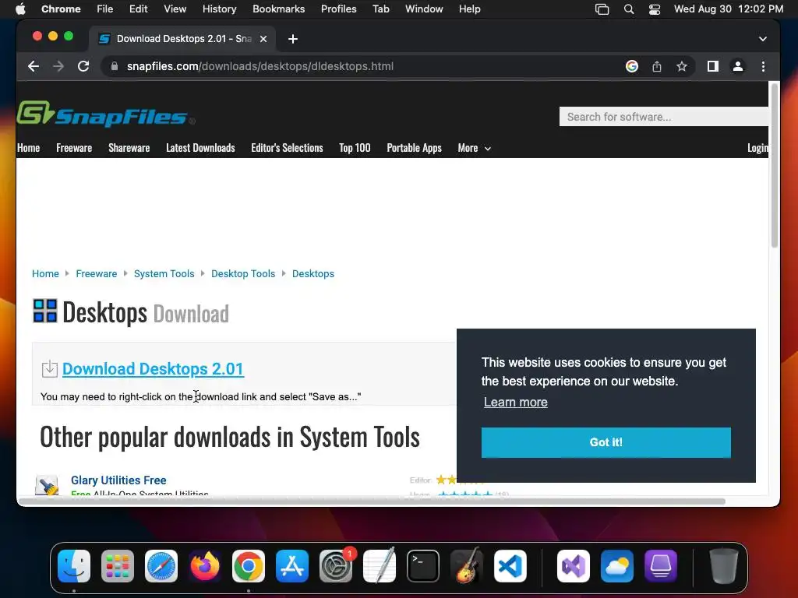Click the lock icon in the address bar
The width and height of the screenshot is (798, 598).
(x=115, y=66)
